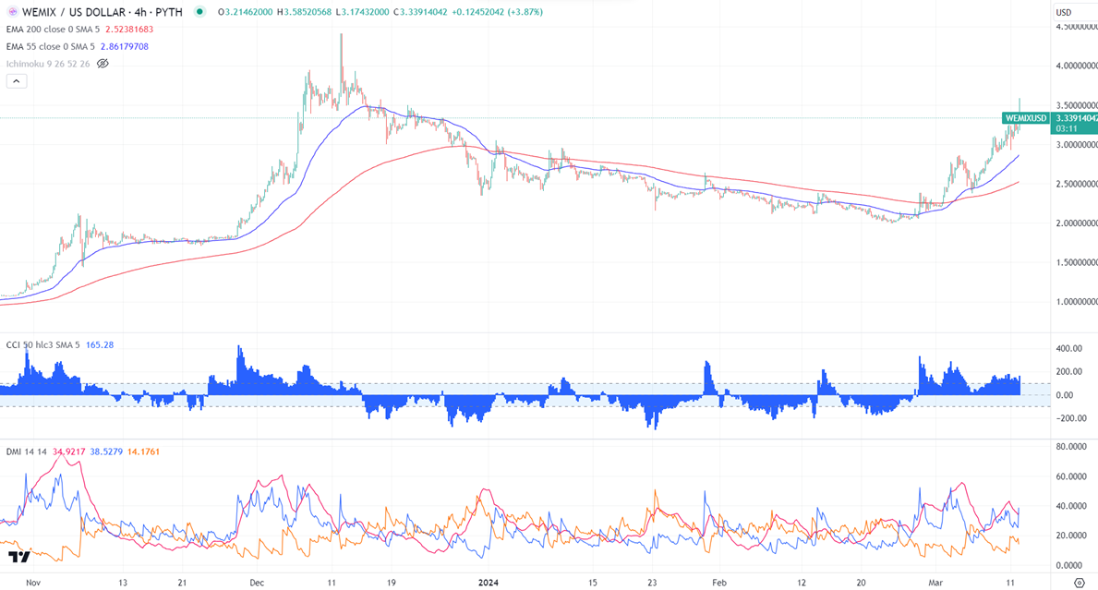Click the 2.50000000 price axis label

1076,184
